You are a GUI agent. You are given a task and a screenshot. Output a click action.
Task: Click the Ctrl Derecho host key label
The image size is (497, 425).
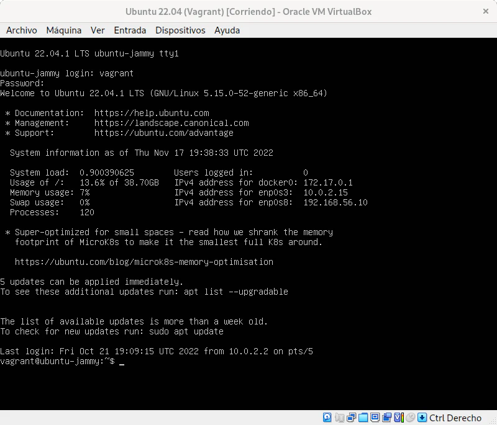coord(455,418)
